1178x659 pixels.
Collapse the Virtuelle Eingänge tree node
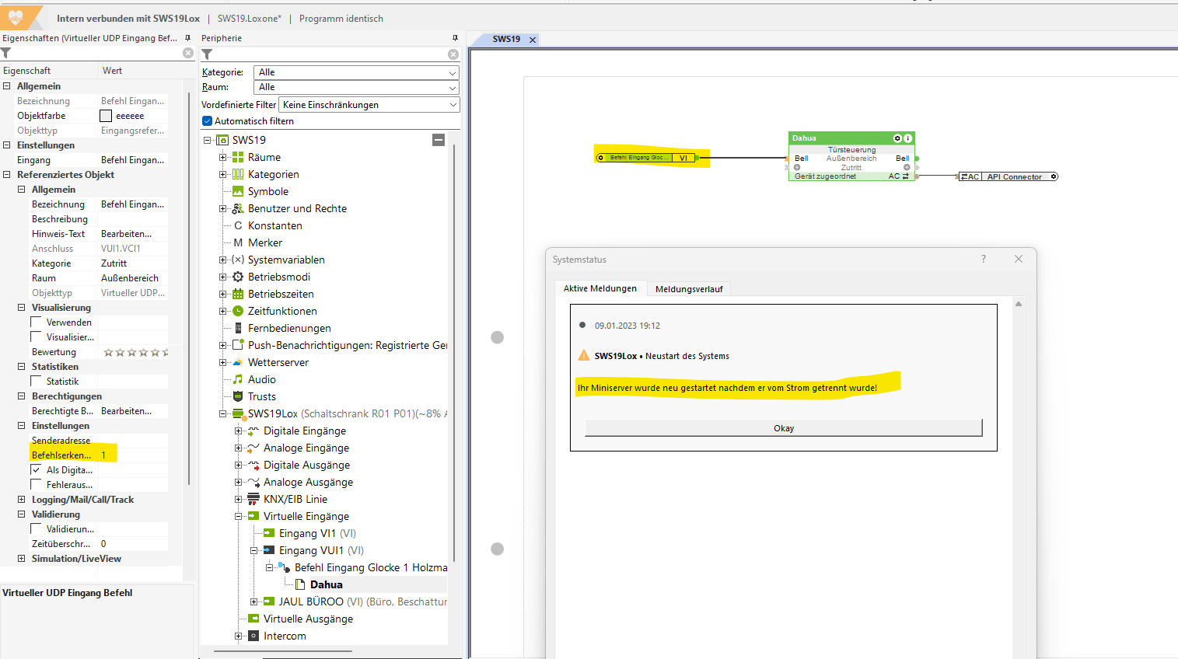(238, 516)
